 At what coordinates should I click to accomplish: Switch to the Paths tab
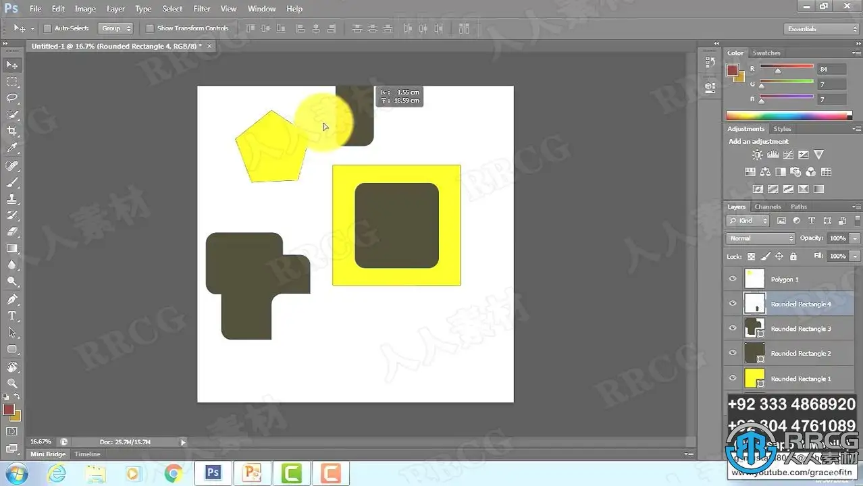[x=799, y=207]
